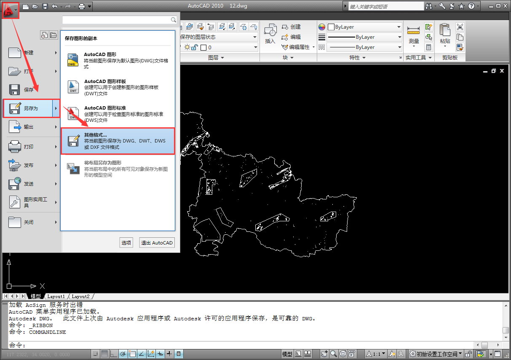Image resolution: width=511 pixels, height=360 pixels.
Task: Click the 模型 model space button in status bar
Action: coord(287,354)
